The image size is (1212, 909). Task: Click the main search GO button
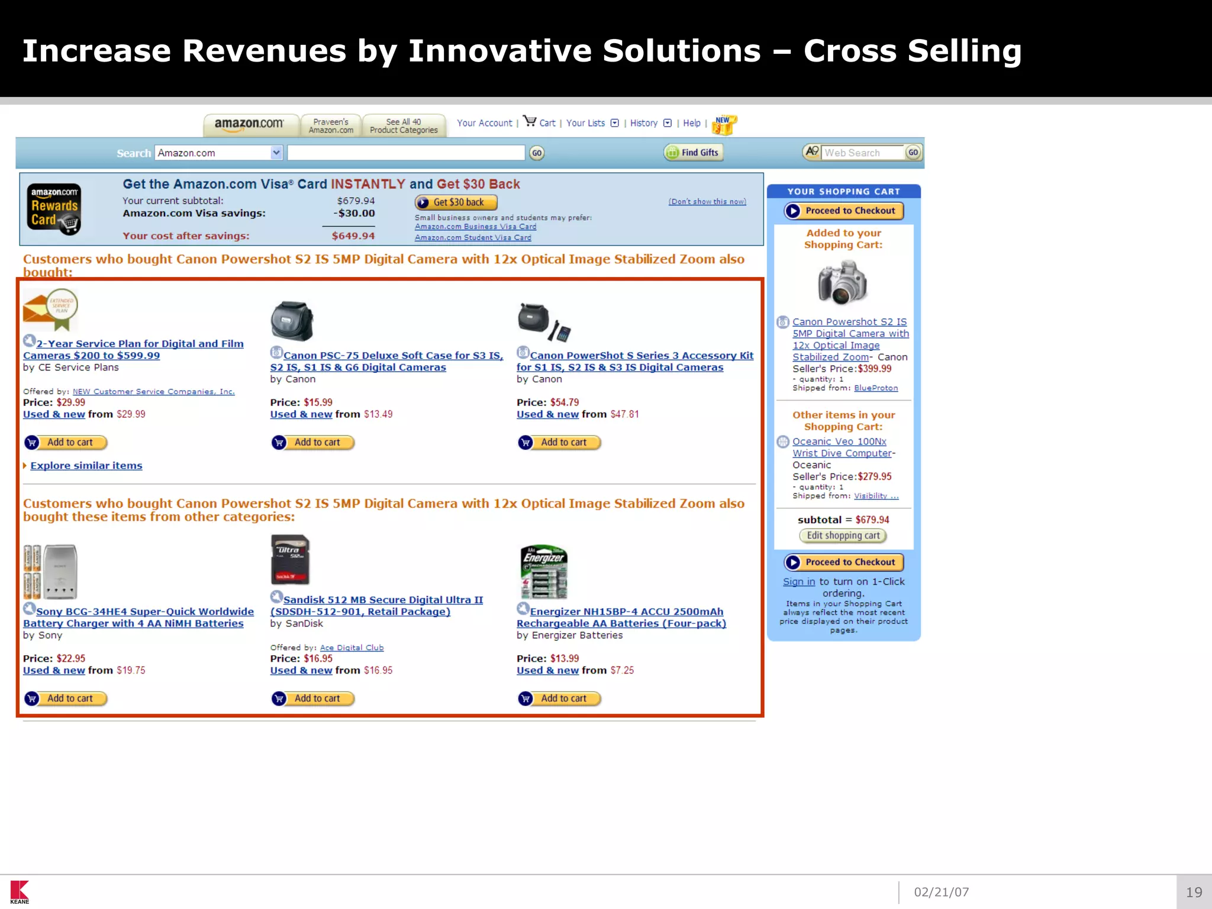pos(537,153)
